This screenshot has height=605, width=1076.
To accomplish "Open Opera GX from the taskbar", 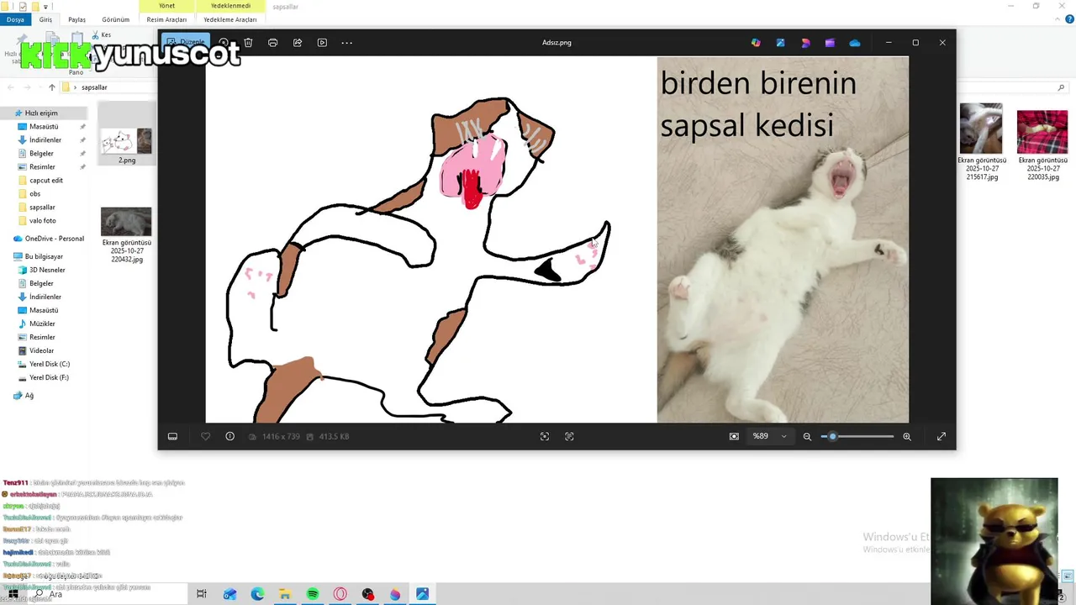I will coord(340,594).
